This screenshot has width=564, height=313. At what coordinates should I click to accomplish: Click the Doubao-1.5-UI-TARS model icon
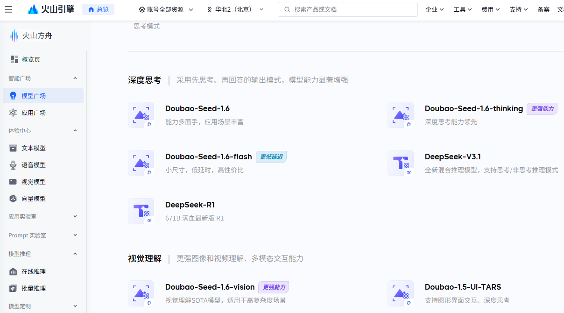[401, 293]
